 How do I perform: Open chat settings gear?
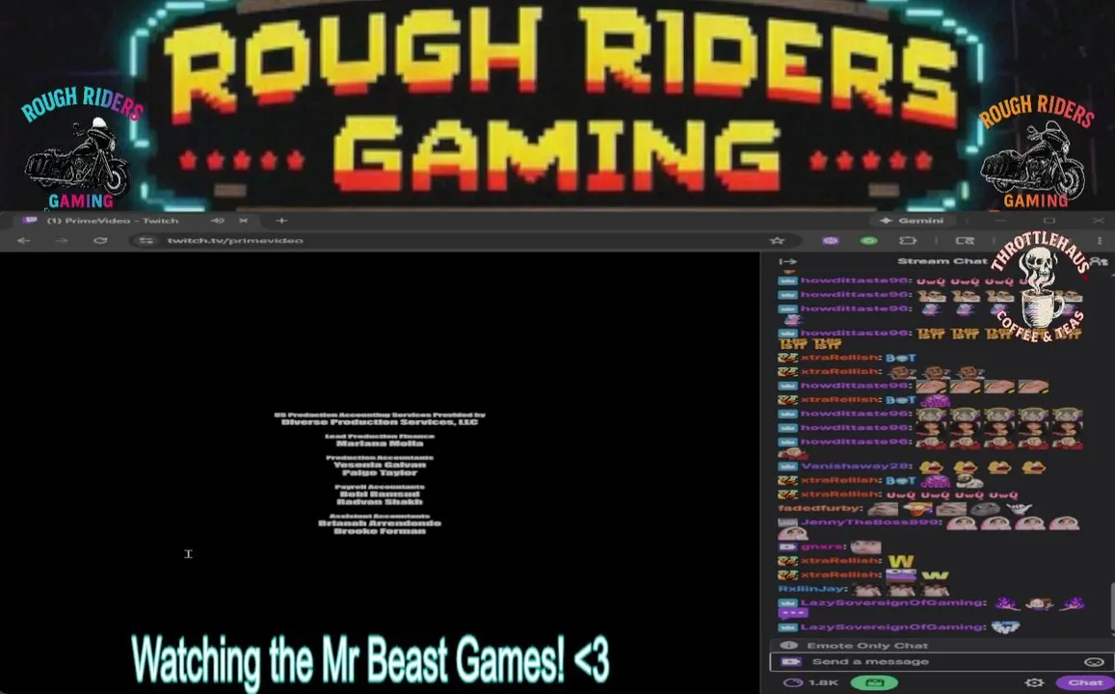(1034, 682)
